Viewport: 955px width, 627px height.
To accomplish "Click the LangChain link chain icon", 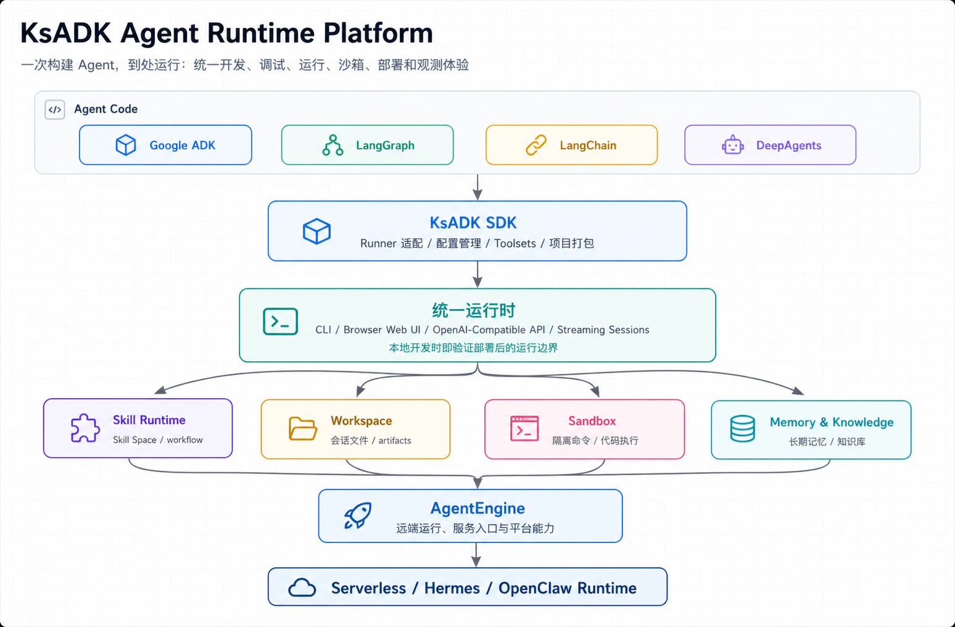I will coord(535,145).
